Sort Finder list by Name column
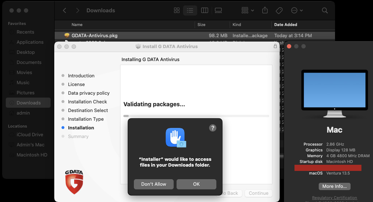 pos(77,25)
